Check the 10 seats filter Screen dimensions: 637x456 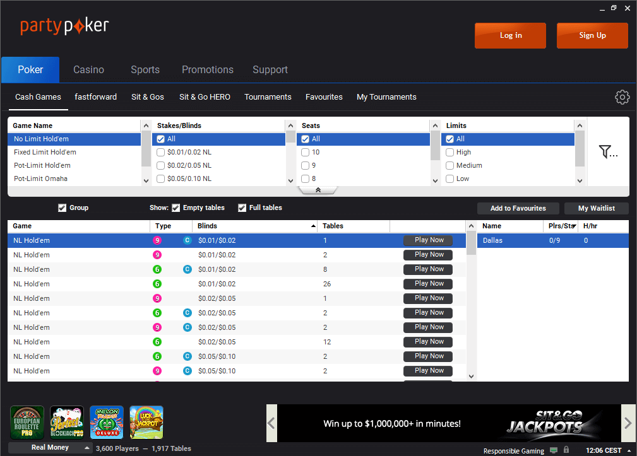click(305, 152)
